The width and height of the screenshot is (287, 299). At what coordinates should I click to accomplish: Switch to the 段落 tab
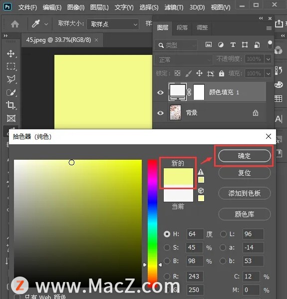pyautogui.click(x=182, y=27)
